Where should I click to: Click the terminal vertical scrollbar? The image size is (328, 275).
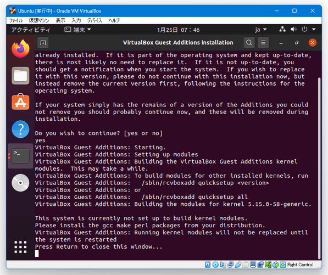pos(319,168)
